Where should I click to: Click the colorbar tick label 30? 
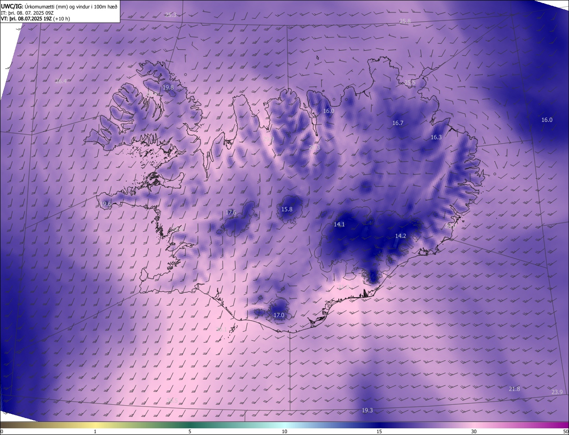[474, 431]
